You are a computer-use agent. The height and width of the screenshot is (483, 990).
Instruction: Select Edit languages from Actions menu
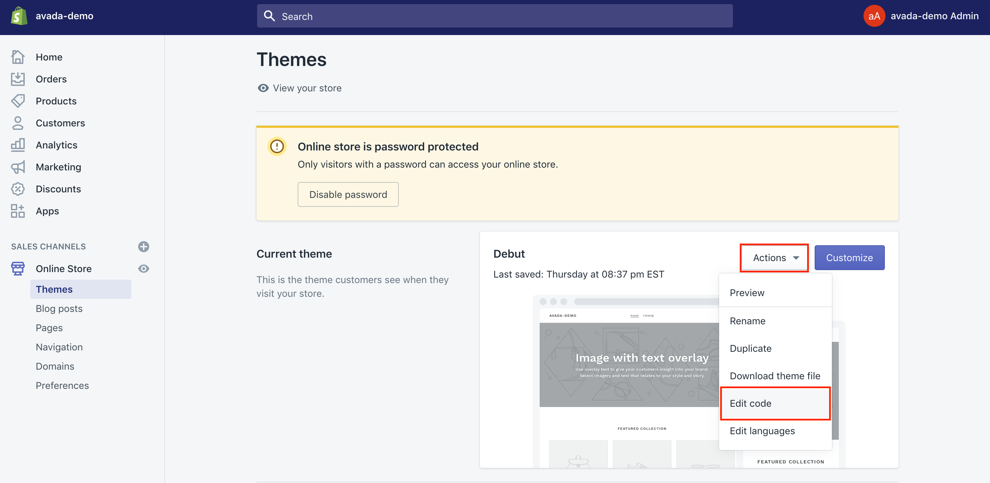coord(762,430)
